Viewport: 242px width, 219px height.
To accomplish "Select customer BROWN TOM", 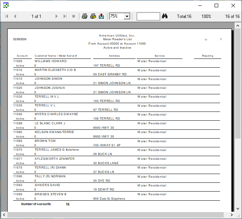I will pos(45,141).
